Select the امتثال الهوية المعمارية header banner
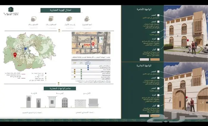This screenshot has width=208, height=126. pos(60,10)
